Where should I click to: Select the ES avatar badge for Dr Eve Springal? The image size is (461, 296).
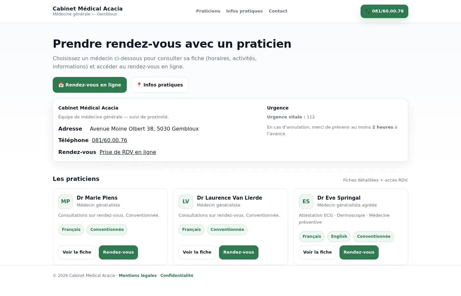click(x=306, y=201)
